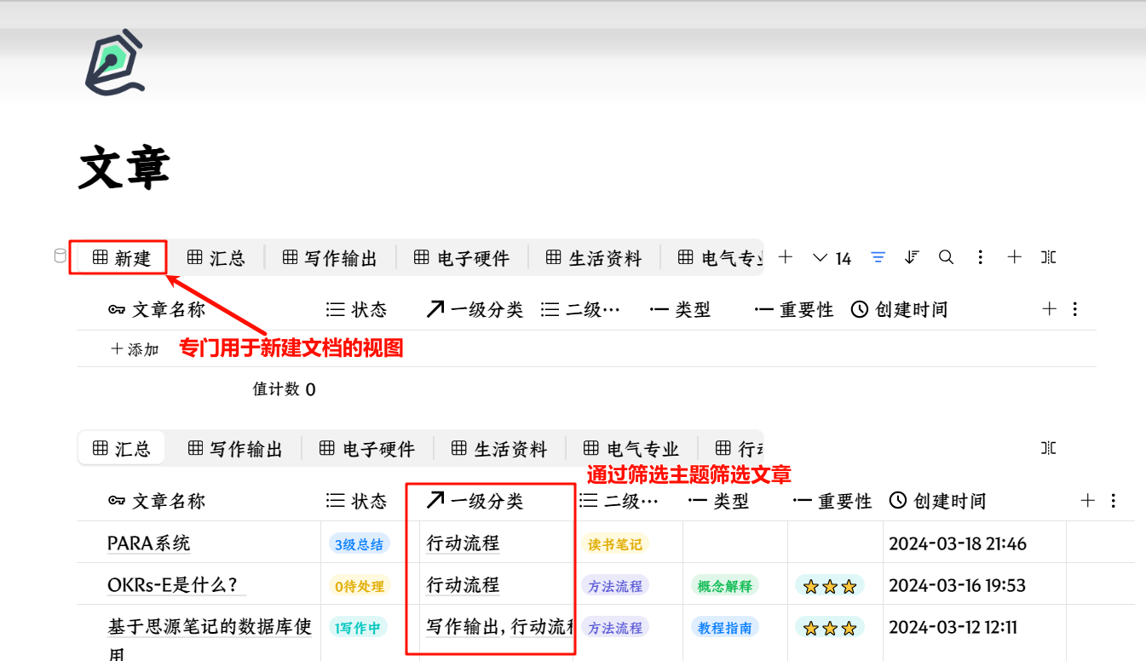Open the three-dot menu next to the search icon
The width and height of the screenshot is (1146, 661).
pyautogui.click(x=981, y=257)
